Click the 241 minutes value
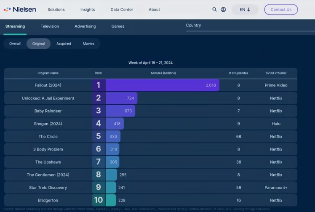This screenshot has width=315, height=212. pyautogui.click(x=122, y=188)
